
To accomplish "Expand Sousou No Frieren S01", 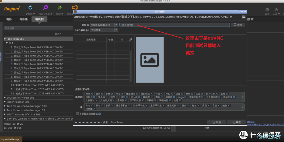I will pyautogui.click(x=5, y=98).
